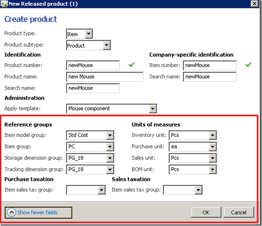Expand the Item model group dropdown

(110, 135)
